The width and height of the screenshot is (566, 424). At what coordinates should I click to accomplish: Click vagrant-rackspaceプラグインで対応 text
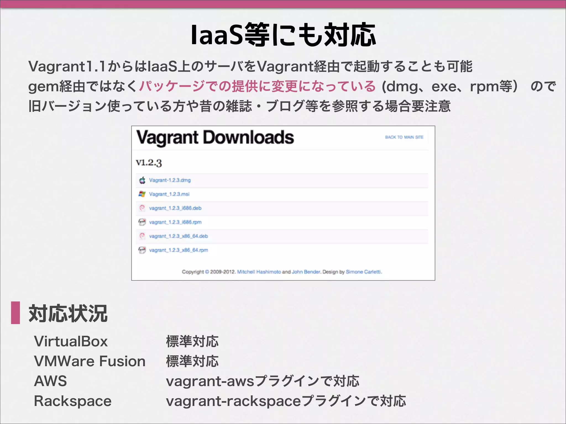tap(286, 401)
